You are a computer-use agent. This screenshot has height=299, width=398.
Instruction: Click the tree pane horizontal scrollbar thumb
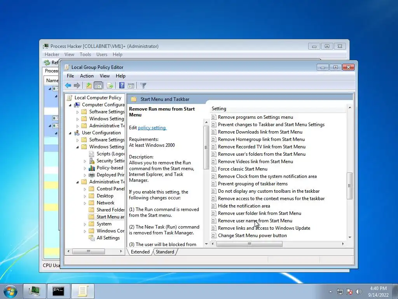[88, 251]
